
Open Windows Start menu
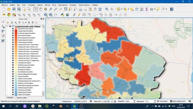pos(3,106)
